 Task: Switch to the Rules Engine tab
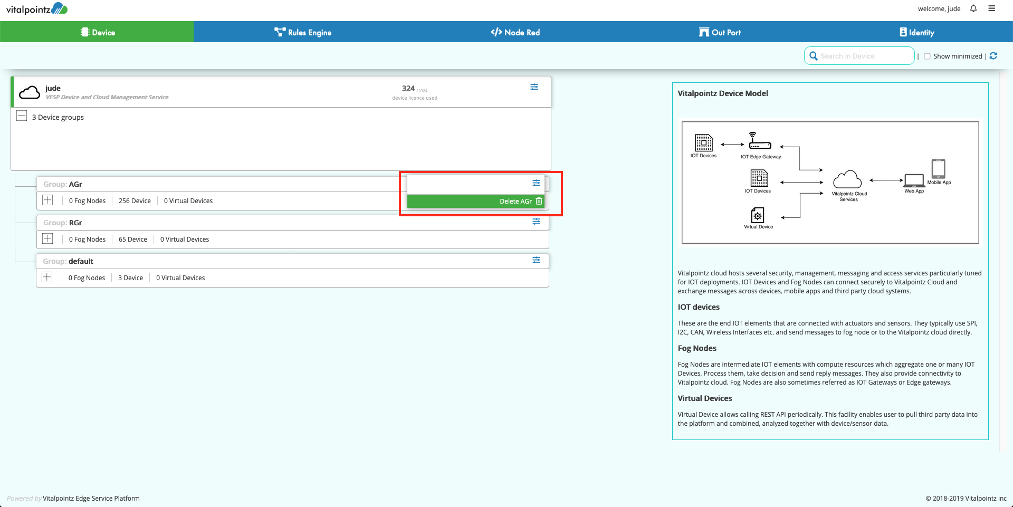coord(303,32)
